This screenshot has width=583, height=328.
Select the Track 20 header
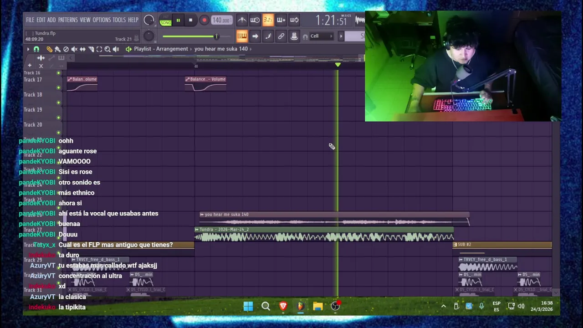[x=43, y=128]
